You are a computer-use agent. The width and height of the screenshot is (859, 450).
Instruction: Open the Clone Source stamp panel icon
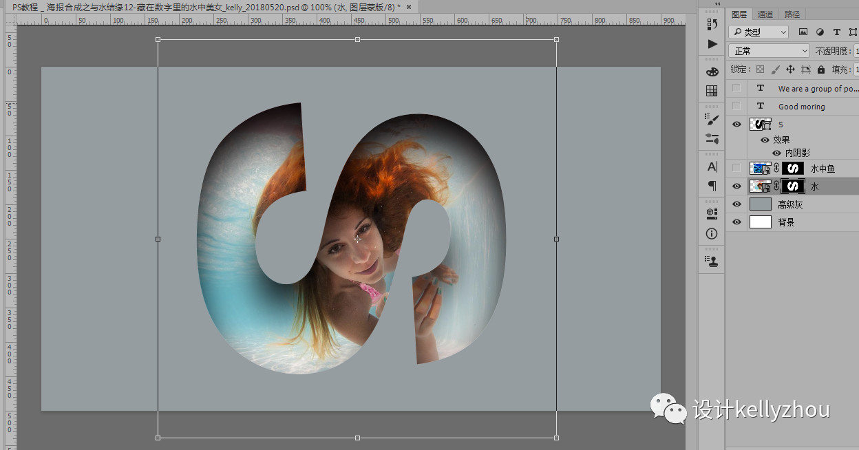[712, 261]
